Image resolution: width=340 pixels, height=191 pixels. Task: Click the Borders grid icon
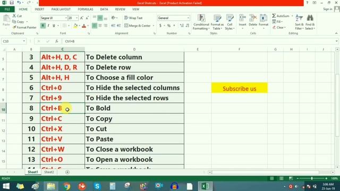point(65,26)
